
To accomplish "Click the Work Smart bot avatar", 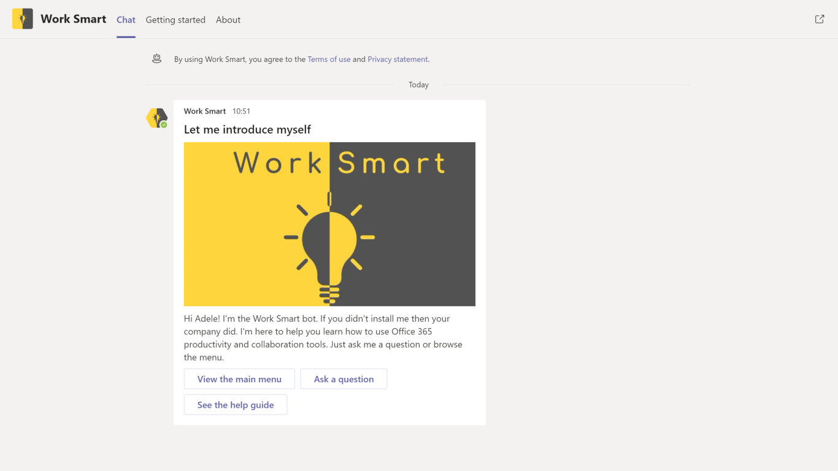I will 157,118.
